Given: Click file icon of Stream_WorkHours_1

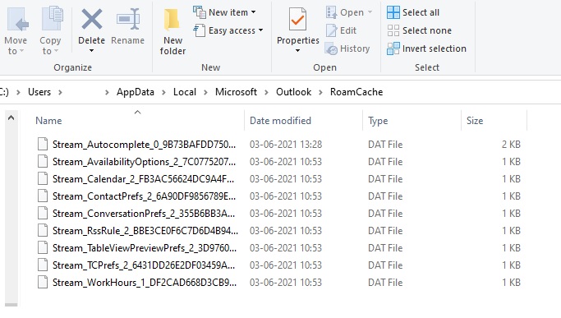Looking at the screenshot, I should click(x=43, y=282).
